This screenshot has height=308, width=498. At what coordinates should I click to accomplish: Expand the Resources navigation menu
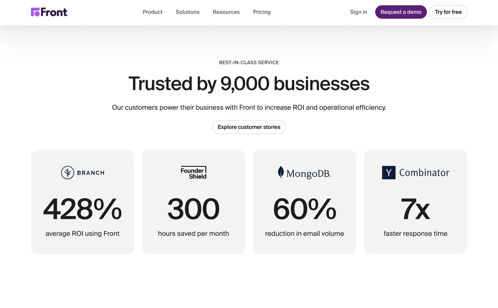226,12
